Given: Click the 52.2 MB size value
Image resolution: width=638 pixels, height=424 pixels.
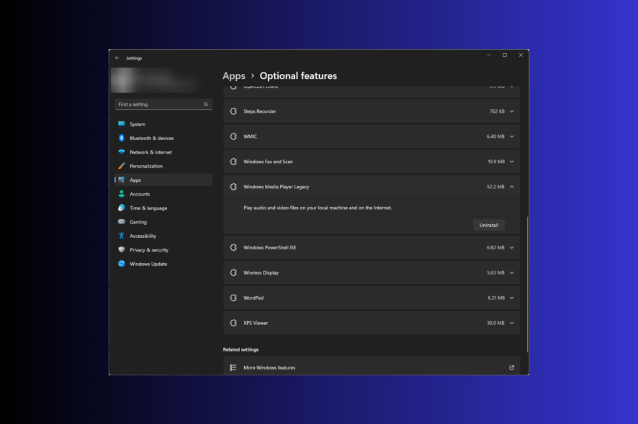Looking at the screenshot, I should tap(495, 187).
